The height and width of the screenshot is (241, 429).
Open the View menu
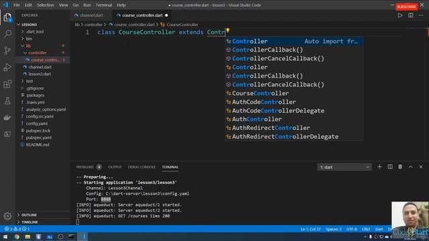point(64,5)
